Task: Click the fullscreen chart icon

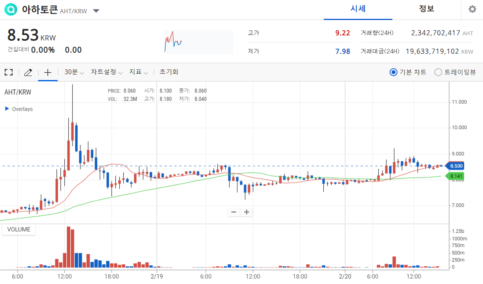Action: click(x=9, y=72)
